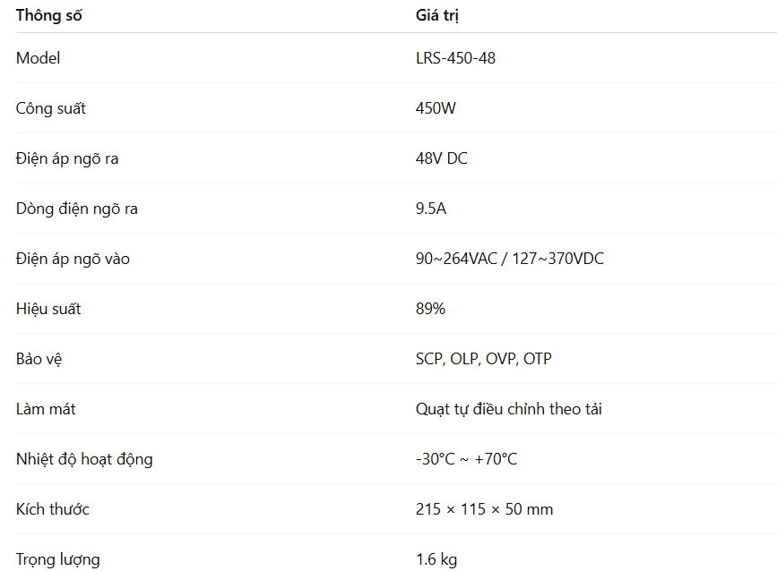Click the "Bảo vệ" row label
Screen dimensions: 777x571
click(39, 359)
